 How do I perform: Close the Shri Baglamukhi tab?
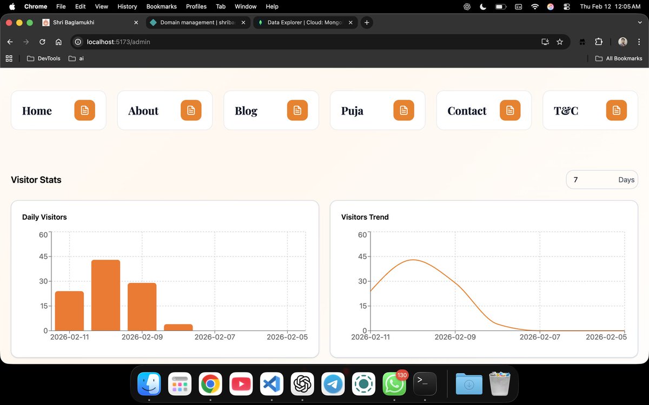click(136, 22)
